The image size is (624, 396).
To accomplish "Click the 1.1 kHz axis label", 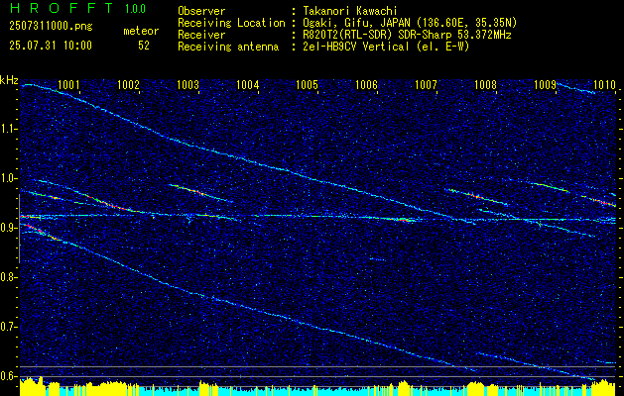I will point(9,129).
